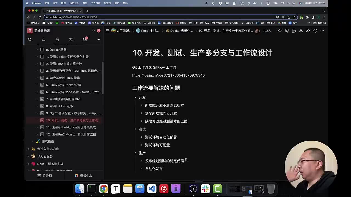The width and height of the screenshot is (351, 197).
Task: Click the share/invite person icon in top toolbar
Action: tap(308, 31)
